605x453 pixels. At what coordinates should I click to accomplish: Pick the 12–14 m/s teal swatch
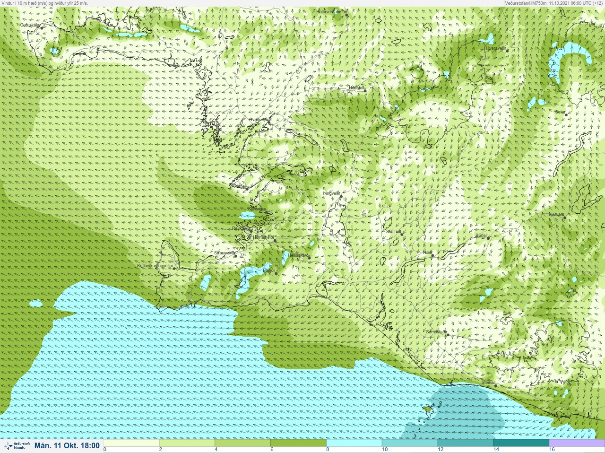[466, 443]
